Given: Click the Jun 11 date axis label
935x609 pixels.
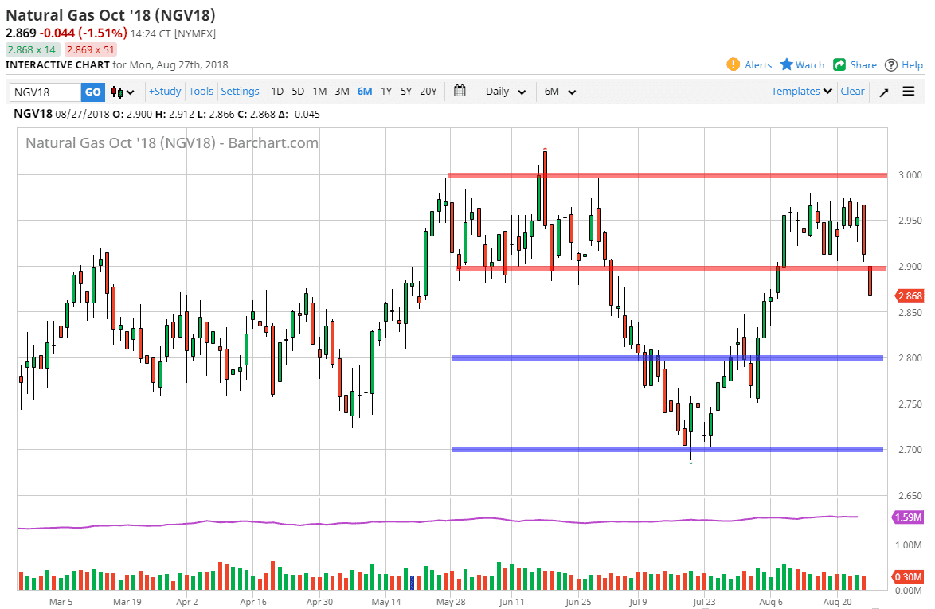Looking at the screenshot, I should (x=511, y=602).
